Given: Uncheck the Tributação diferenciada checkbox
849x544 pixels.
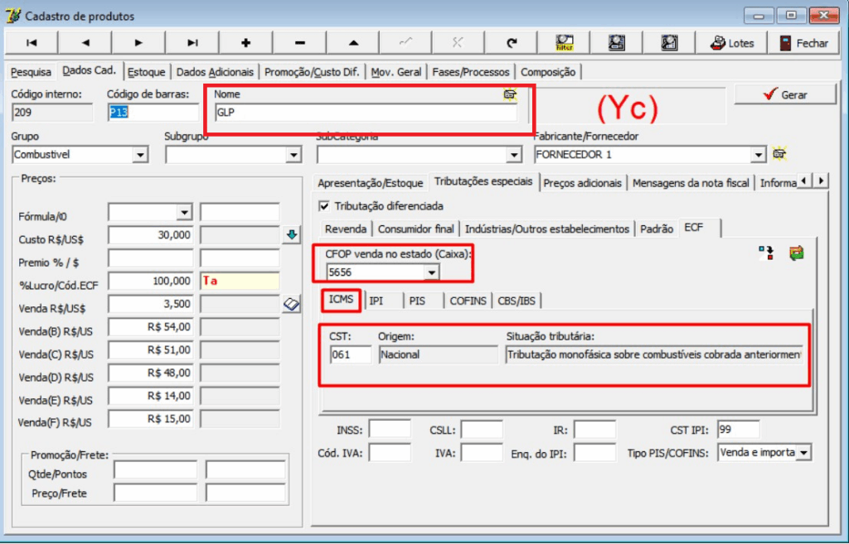Looking at the screenshot, I should [323, 206].
